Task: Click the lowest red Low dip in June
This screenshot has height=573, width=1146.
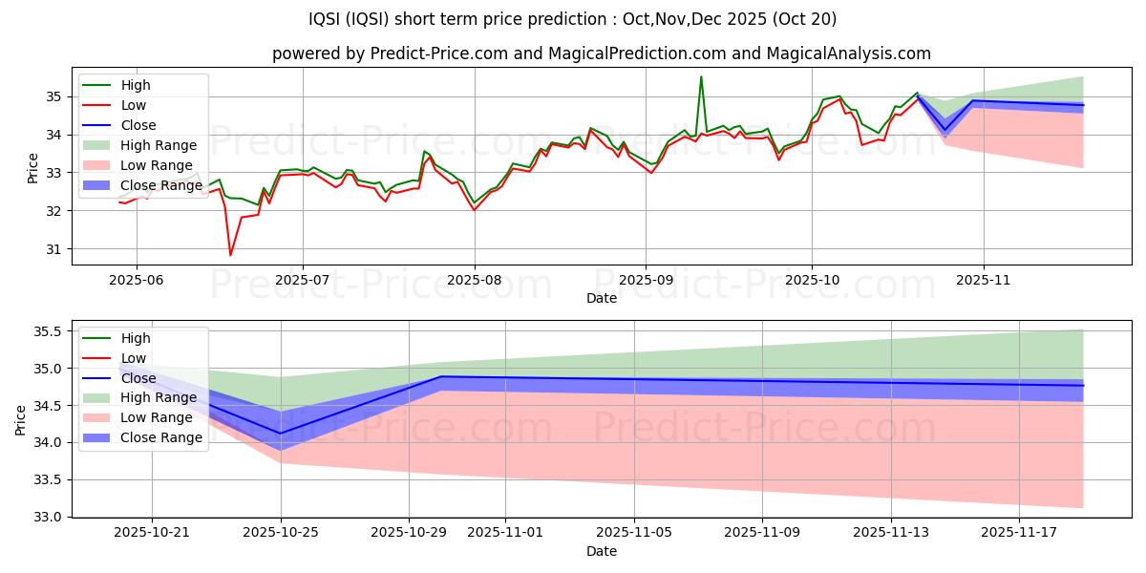Action: click(230, 254)
